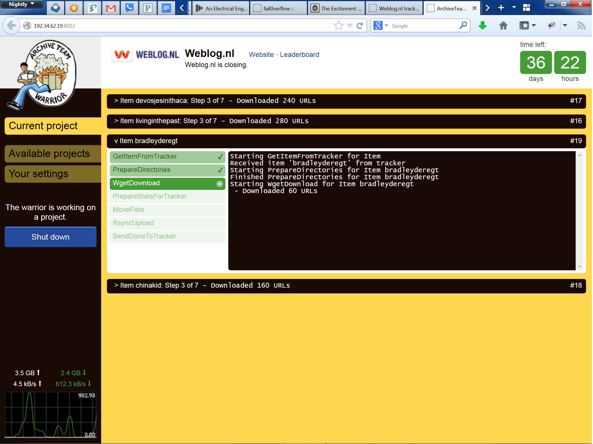Open the Weblog.nl Website link
The width and height of the screenshot is (593, 444).
coord(261,55)
